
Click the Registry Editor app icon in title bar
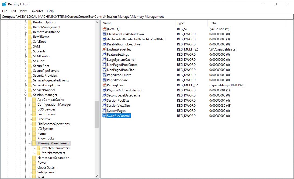pos(4,4)
